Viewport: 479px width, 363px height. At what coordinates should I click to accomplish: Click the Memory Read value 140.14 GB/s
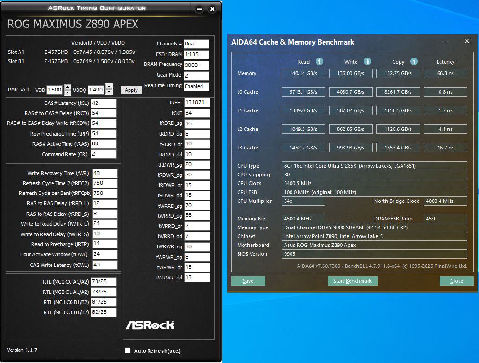coord(304,73)
